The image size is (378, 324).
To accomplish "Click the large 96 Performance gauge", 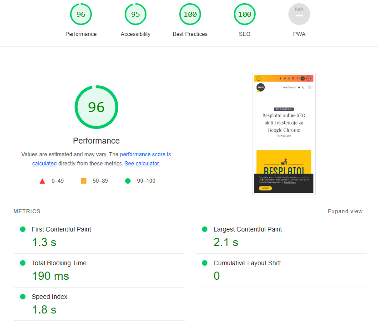I will click(96, 107).
